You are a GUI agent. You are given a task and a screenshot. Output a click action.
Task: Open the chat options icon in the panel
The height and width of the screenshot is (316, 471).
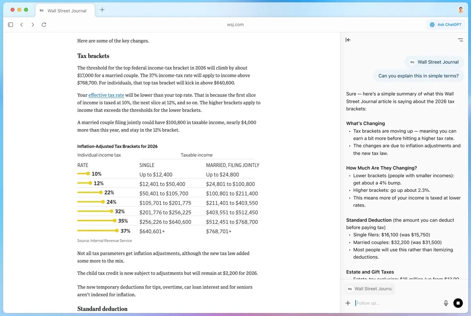click(460, 40)
